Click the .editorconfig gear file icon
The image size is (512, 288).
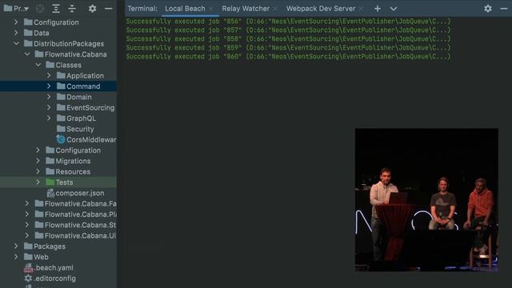pyautogui.click(x=28, y=278)
